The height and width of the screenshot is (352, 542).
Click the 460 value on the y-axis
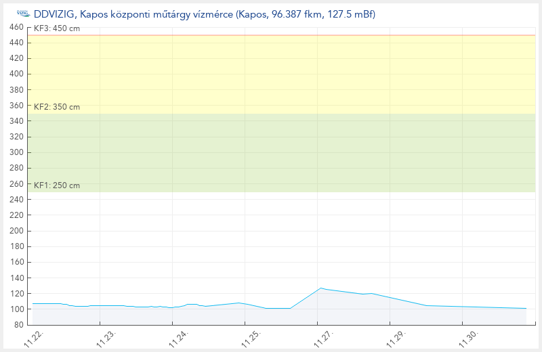(x=16, y=27)
